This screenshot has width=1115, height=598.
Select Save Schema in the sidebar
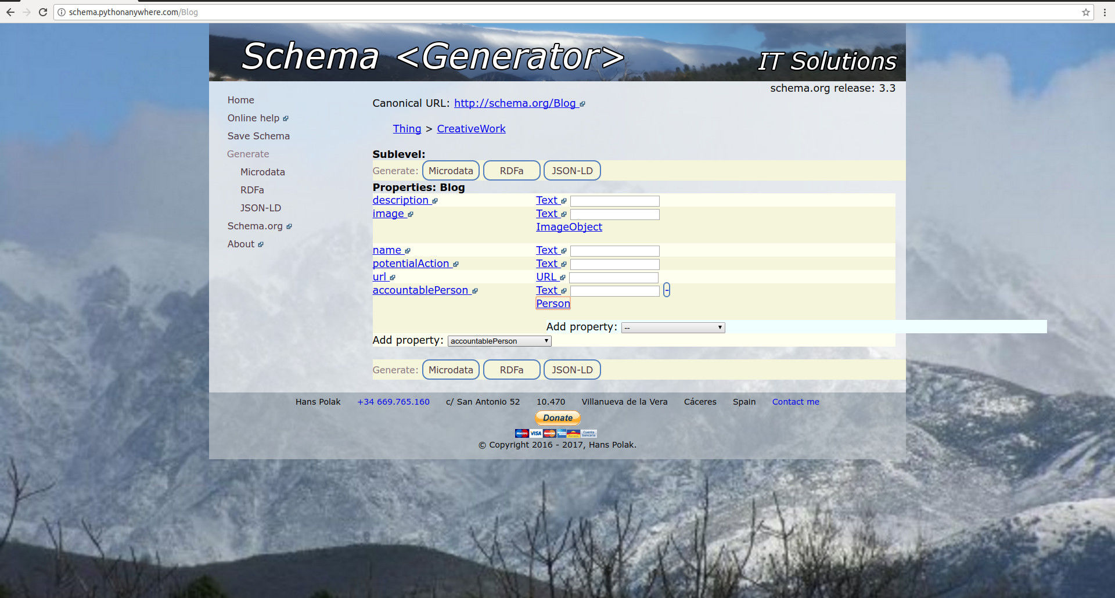(x=258, y=136)
